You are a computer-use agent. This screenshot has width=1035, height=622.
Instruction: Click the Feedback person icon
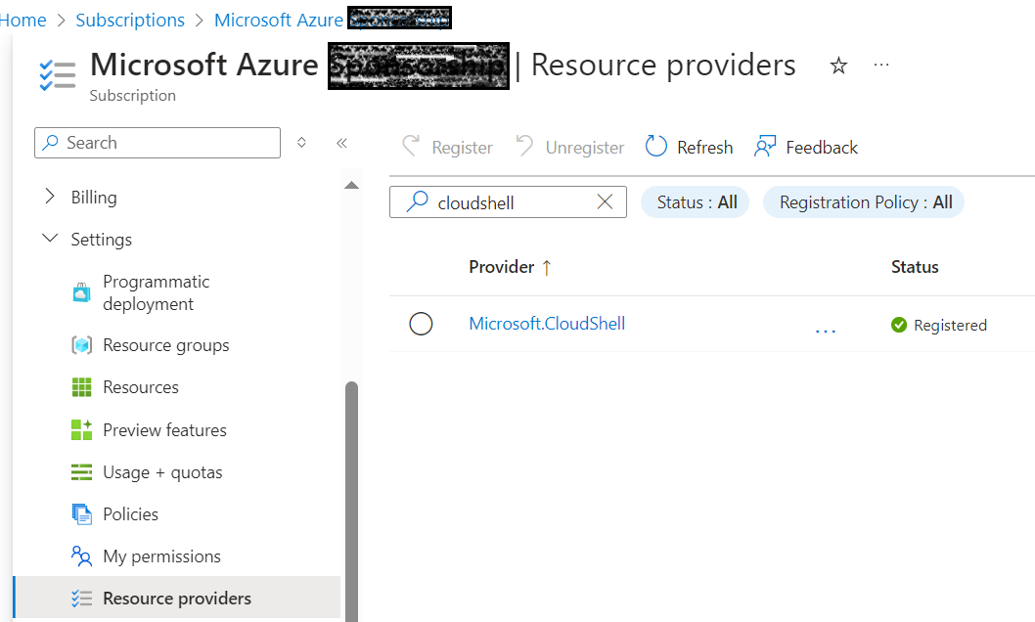[x=764, y=147]
